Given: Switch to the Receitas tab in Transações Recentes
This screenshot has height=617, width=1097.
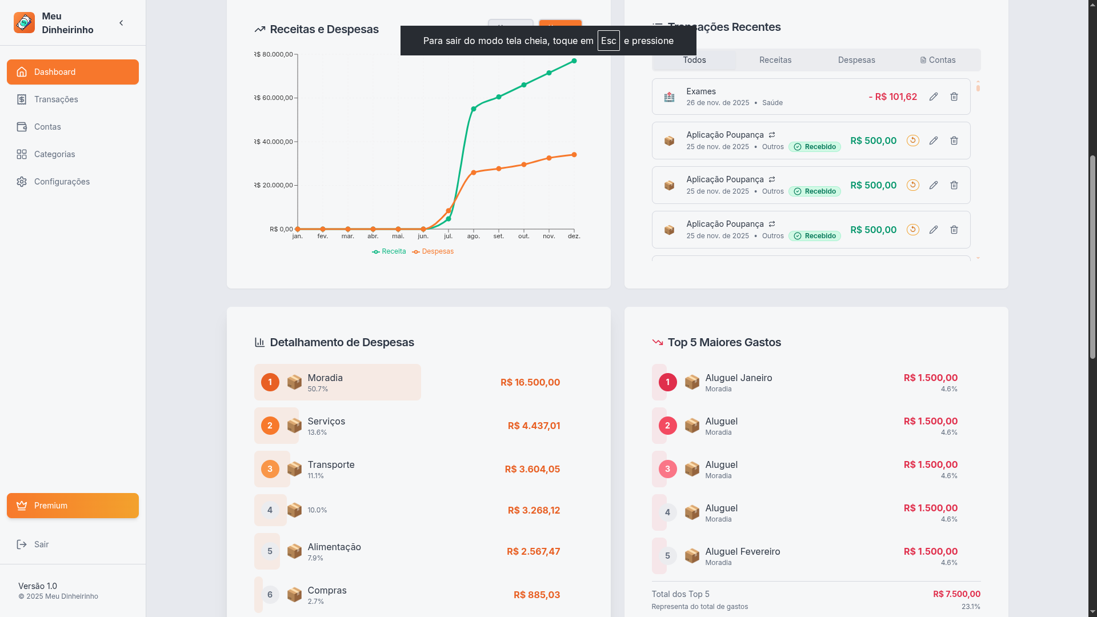Looking at the screenshot, I should tap(775, 60).
